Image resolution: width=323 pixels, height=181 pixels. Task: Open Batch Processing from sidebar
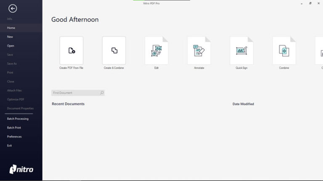click(18, 119)
